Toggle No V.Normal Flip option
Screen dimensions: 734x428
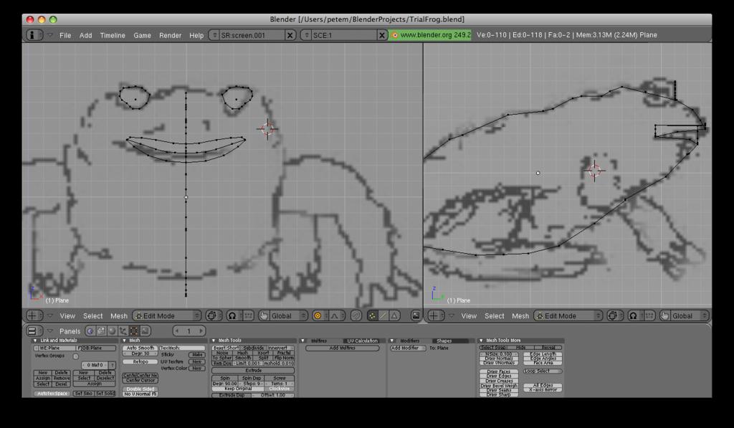point(140,394)
